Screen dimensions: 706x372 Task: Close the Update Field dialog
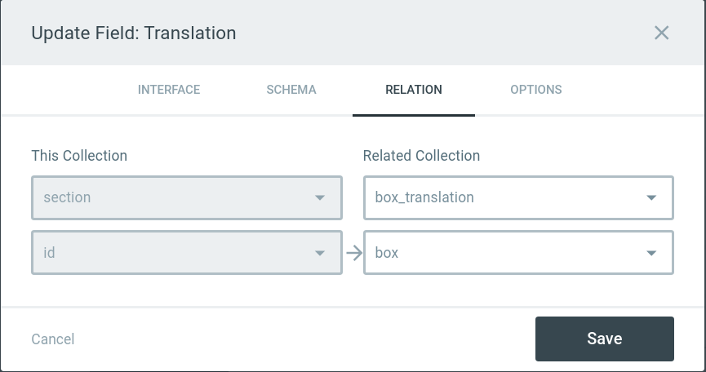click(661, 33)
